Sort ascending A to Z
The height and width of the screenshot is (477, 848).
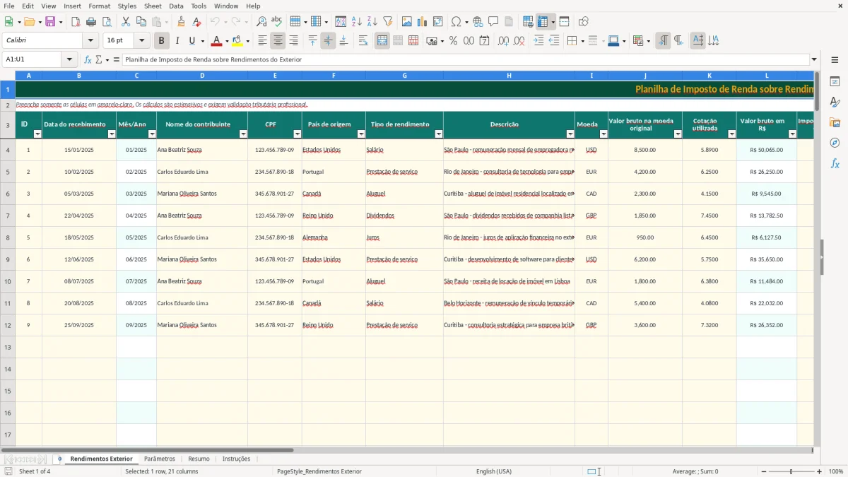(x=357, y=22)
